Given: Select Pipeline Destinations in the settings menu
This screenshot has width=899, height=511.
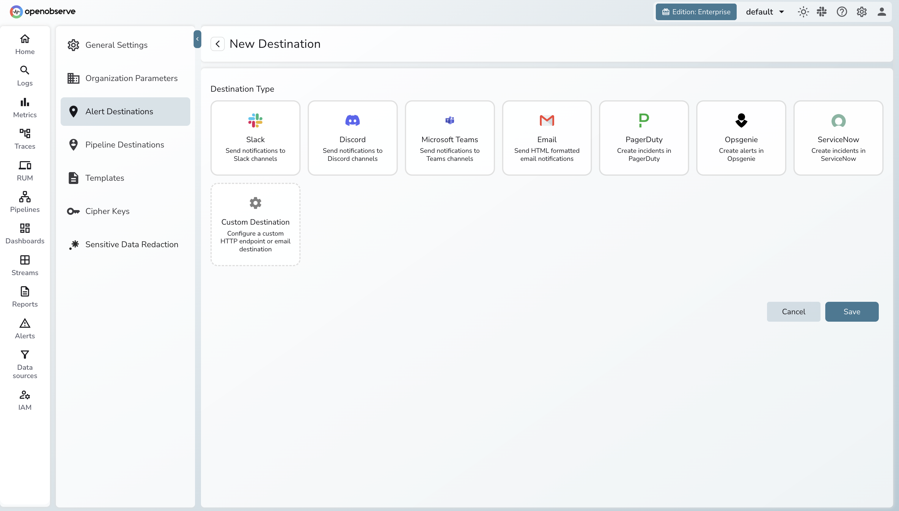Looking at the screenshot, I should point(125,145).
